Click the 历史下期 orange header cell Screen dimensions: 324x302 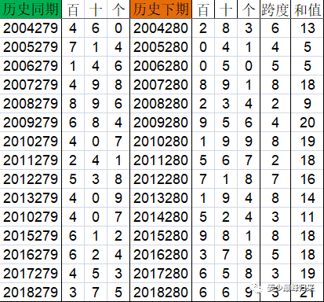click(x=161, y=9)
